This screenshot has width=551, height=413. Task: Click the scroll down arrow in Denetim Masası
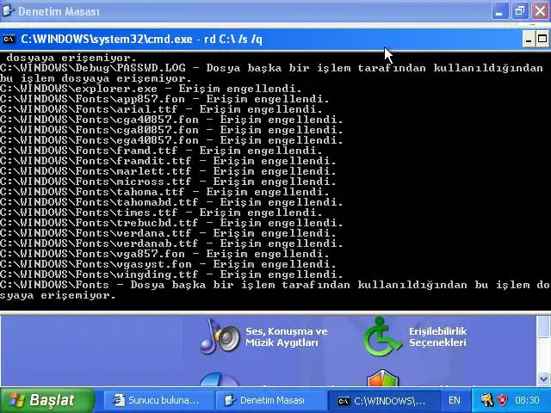543,379
